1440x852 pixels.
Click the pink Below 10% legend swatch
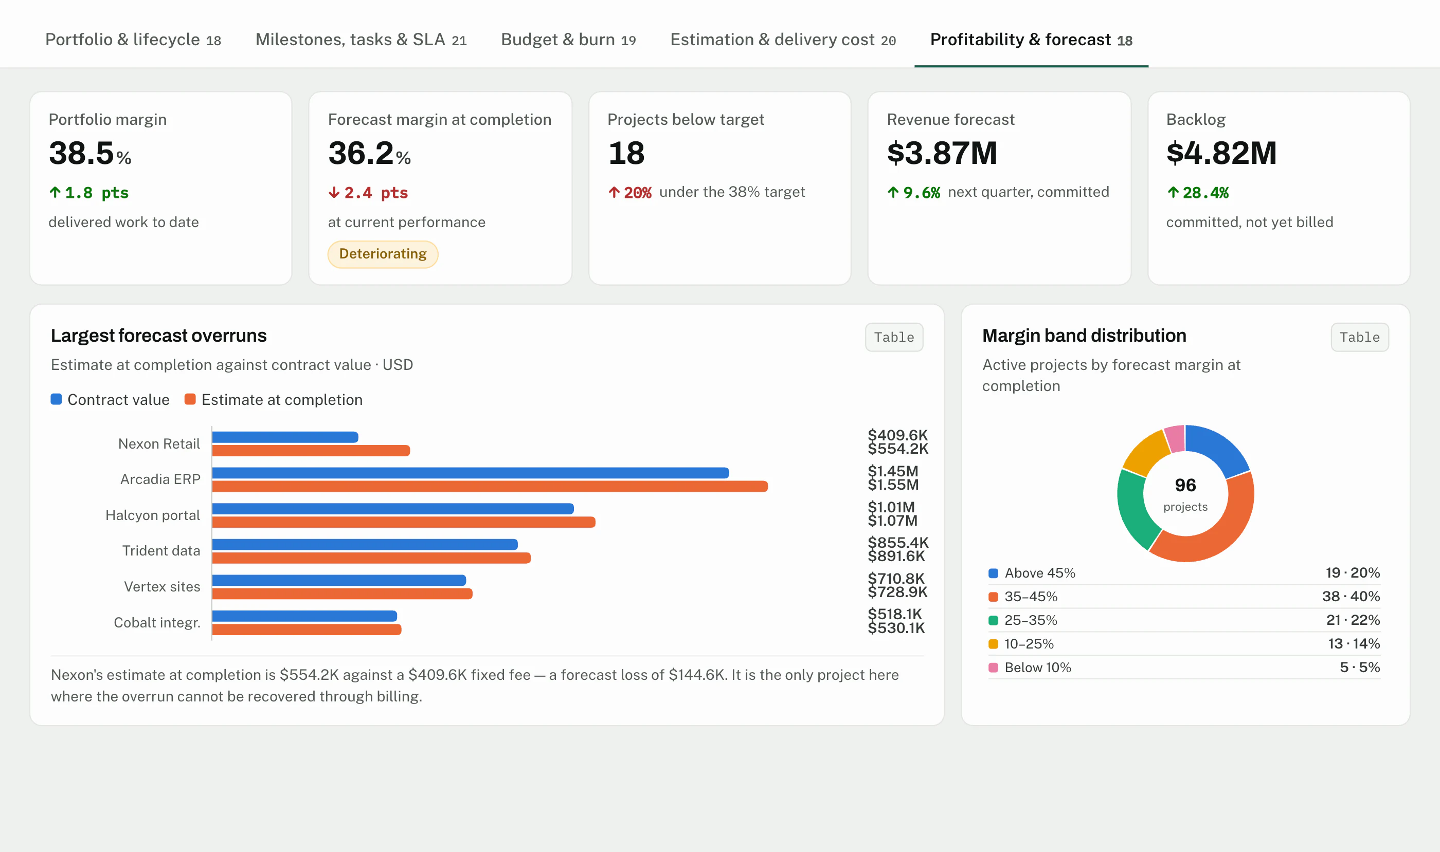tap(993, 667)
